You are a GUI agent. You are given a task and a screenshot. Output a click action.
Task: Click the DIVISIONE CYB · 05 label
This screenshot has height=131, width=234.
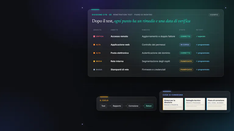(102, 15)
